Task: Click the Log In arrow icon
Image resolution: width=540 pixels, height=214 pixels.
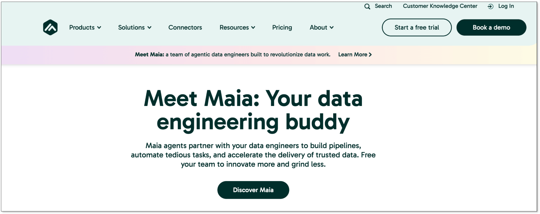Action: (490, 6)
